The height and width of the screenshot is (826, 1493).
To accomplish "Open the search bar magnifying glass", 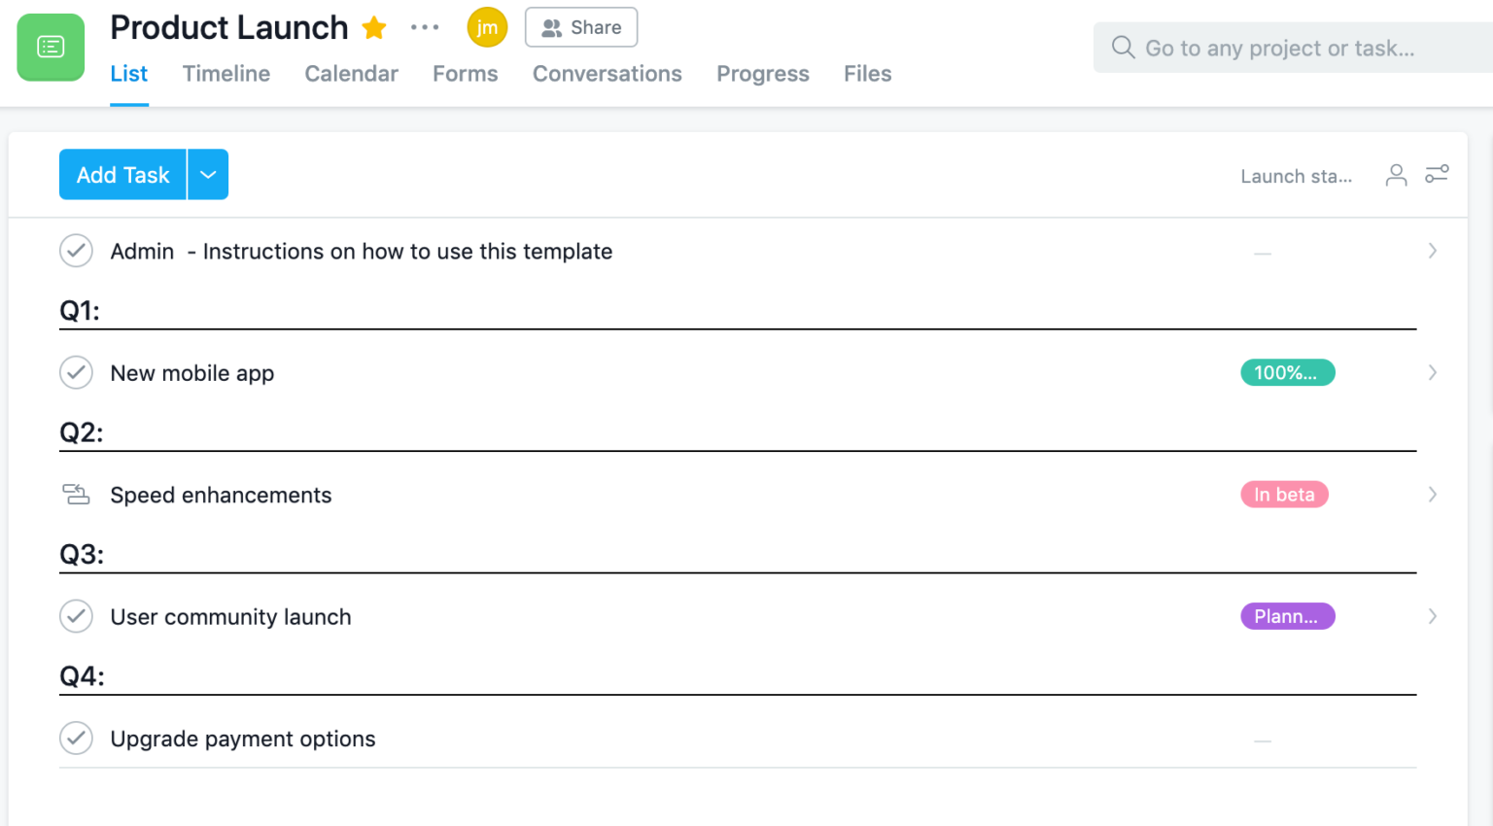I will tap(1123, 47).
